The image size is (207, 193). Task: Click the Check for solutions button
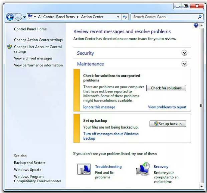coord(166,88)
